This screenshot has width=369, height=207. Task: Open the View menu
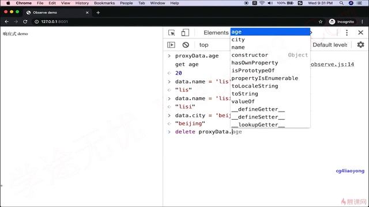pyautogui.click(x=65, y=3)
